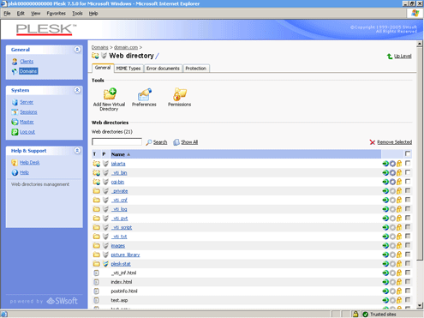Open the Preferences tool icon
The height and width of the screenshot is (318, 424).
(x=145, y=94)
